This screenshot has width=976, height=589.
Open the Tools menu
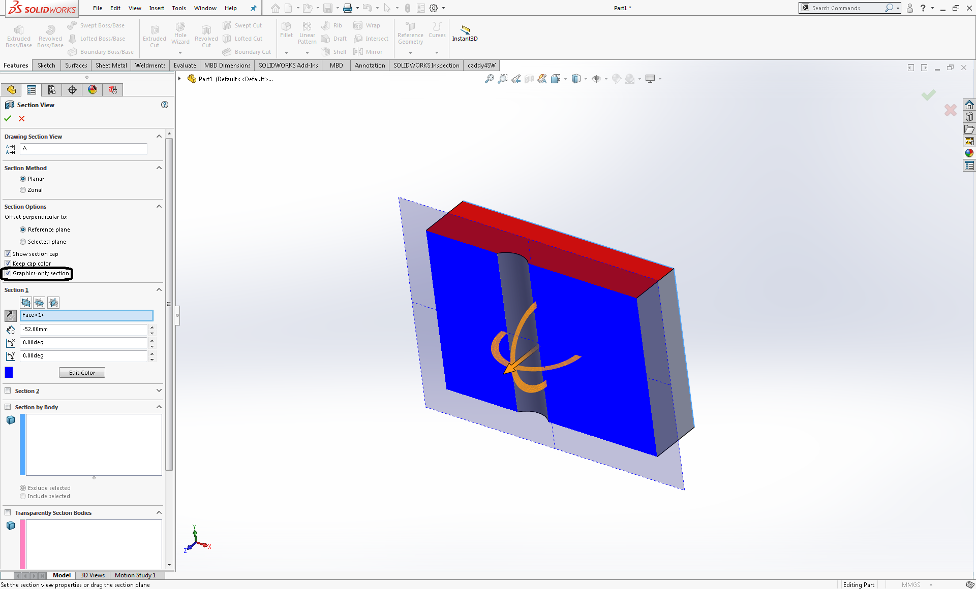[179, 8]
